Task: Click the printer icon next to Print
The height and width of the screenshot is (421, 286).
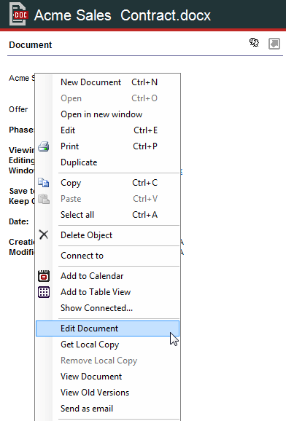Action: coord(44,146)
